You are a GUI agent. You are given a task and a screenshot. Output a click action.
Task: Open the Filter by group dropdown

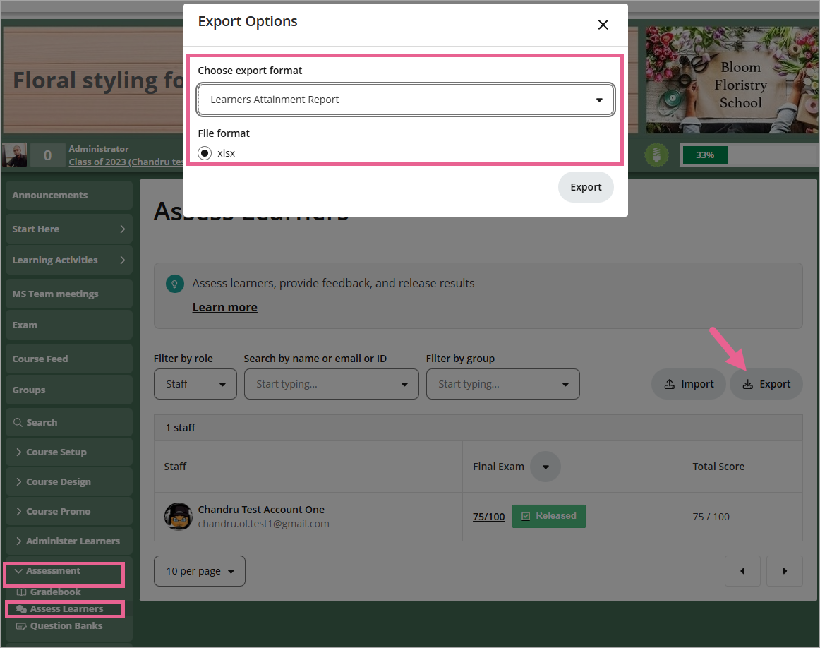click(x=502, y=384)
